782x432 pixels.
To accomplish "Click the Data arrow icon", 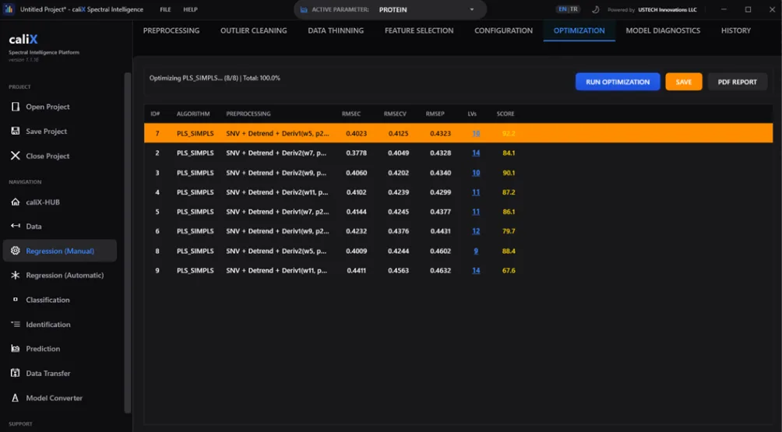I will coord(16,226).
